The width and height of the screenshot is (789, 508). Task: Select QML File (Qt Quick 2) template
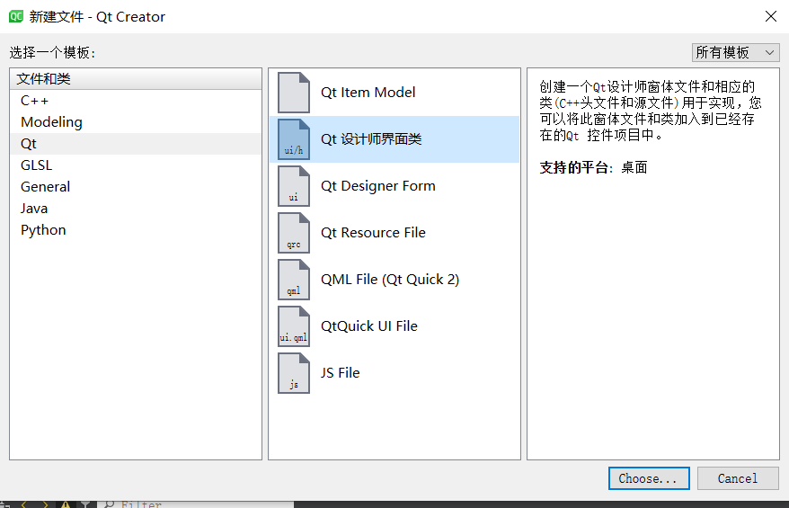coord(394,280)
